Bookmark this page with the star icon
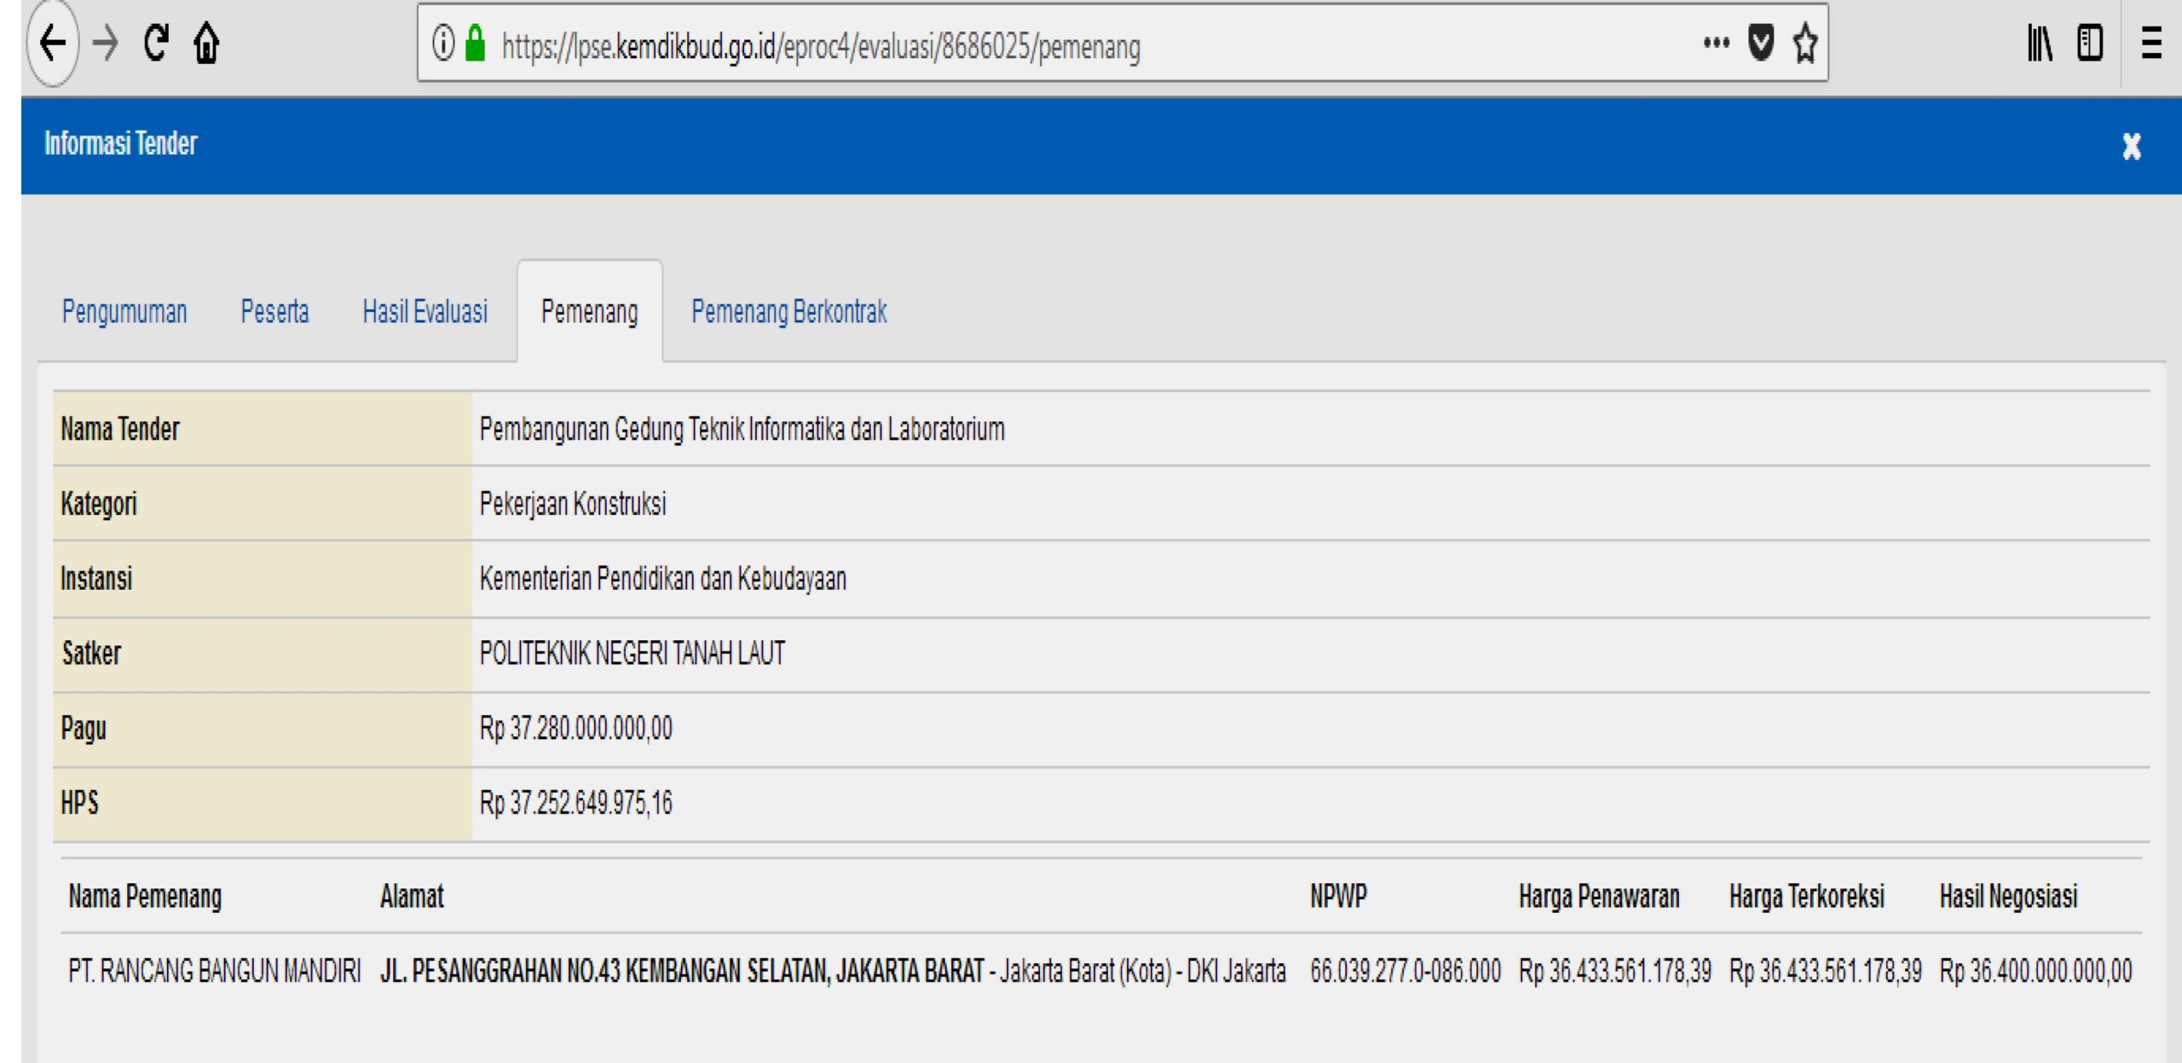Viewport: 2182px width, 1063px height. (1805, 43)
